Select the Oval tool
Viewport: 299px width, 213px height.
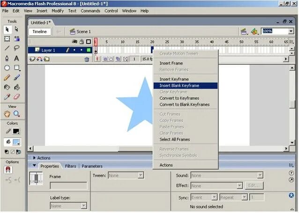click(7, 67)
